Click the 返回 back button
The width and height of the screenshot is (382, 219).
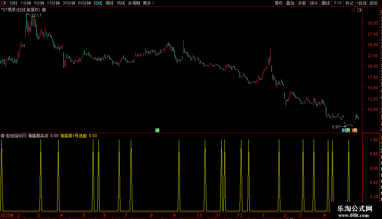pos(374,3)
